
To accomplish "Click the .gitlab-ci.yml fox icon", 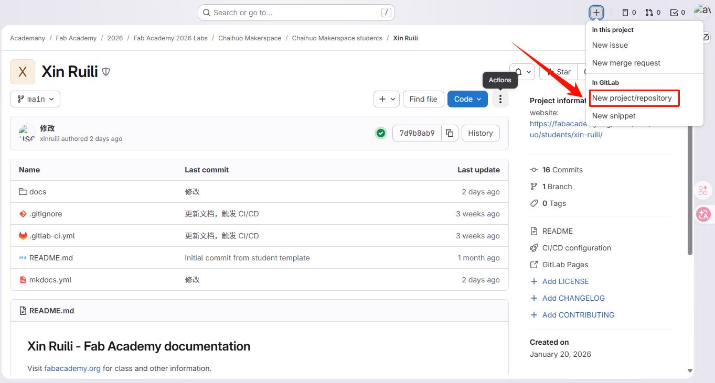I will pos(23,236).
